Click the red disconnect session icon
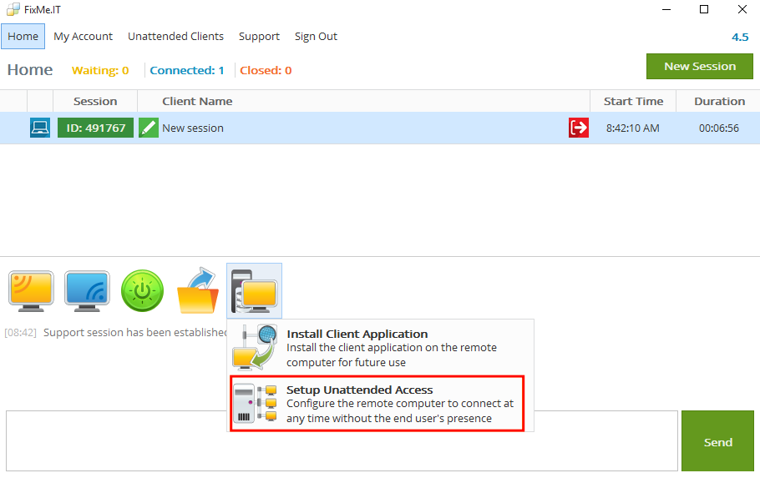 (579, 128)
